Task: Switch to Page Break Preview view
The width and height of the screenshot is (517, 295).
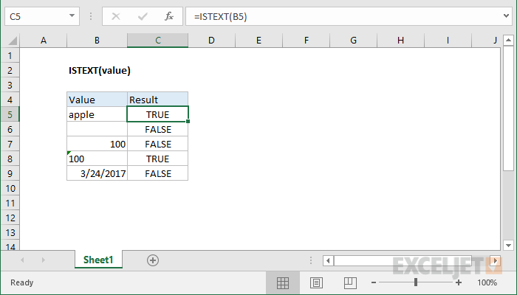Action: [349, 282]
